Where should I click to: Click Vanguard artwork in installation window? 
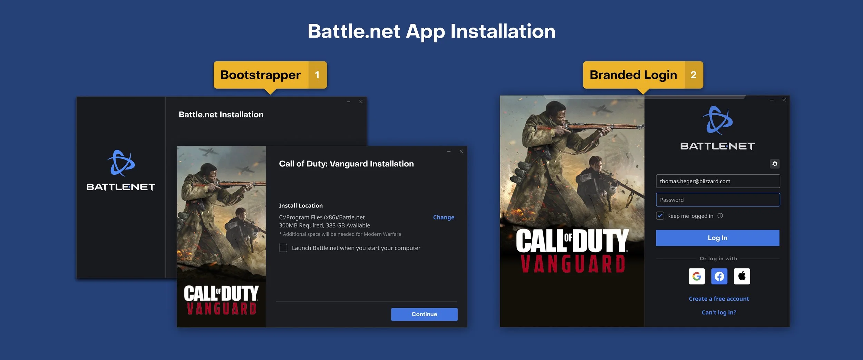click(x=221, y=237)
